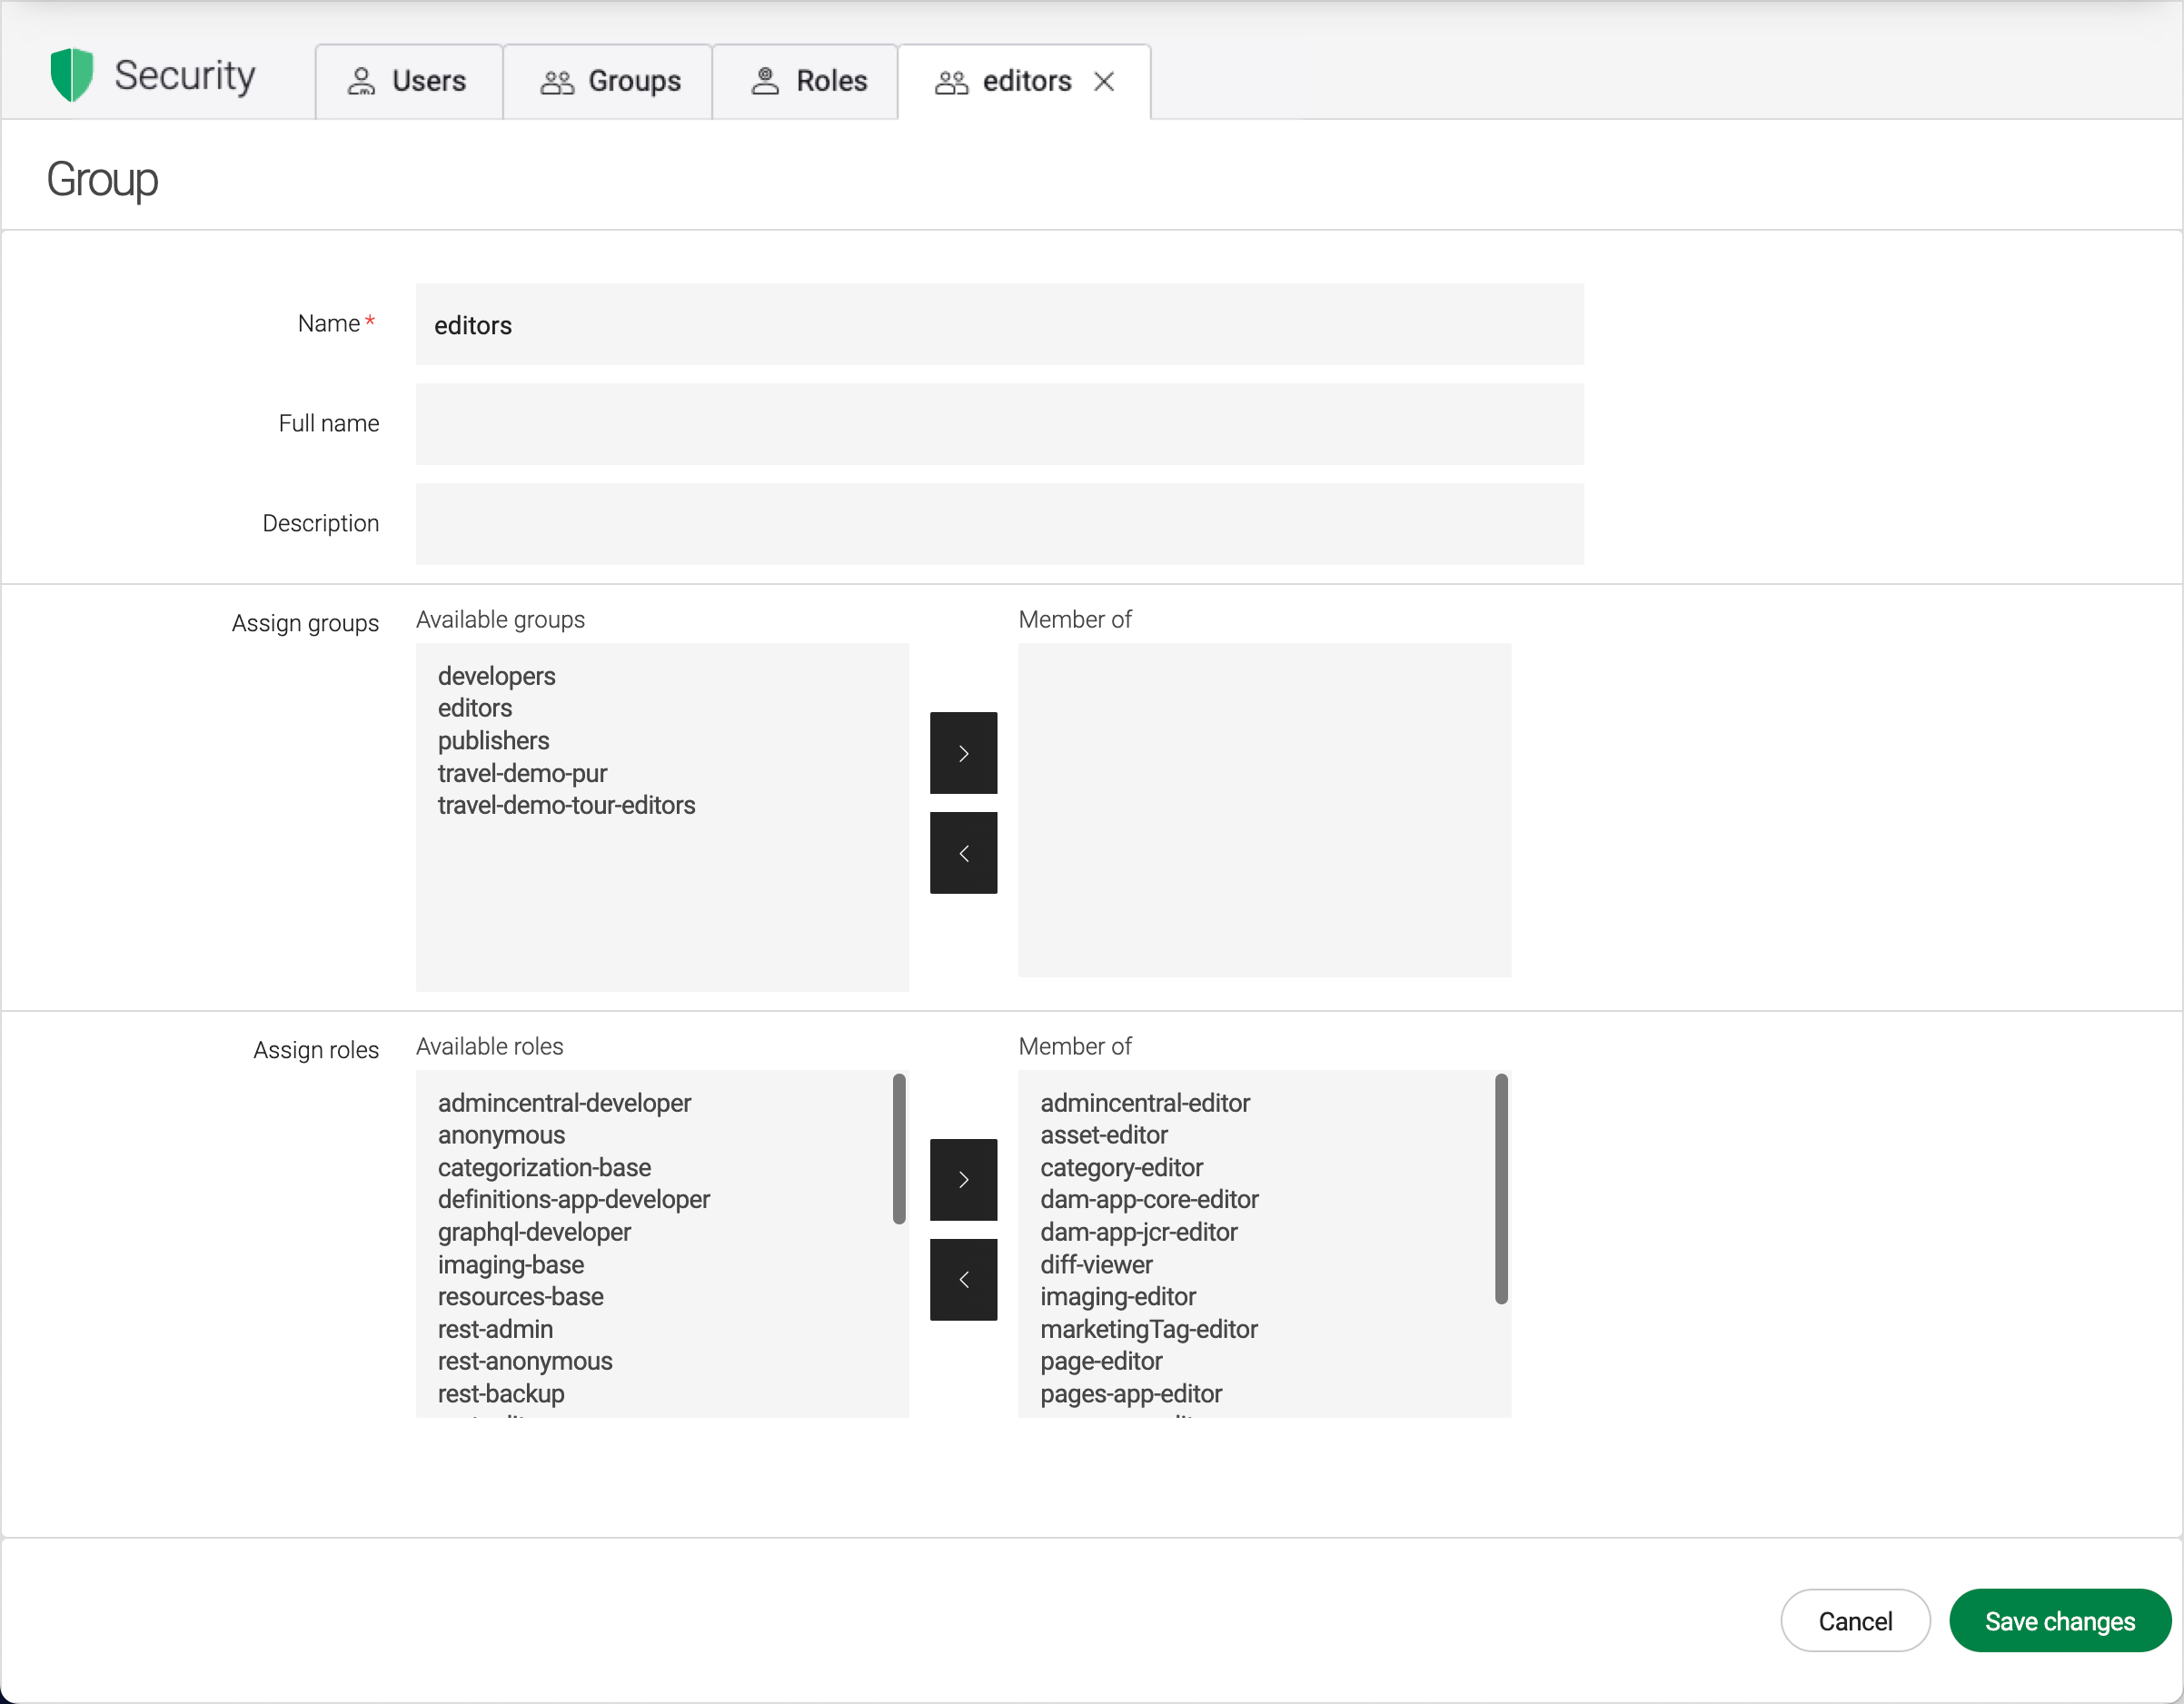Choose publishers in Available groups
2184x1704 pixels.
pyautogui.click(x=493, y=741)
